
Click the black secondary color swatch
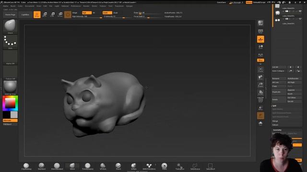coord(6,115)
